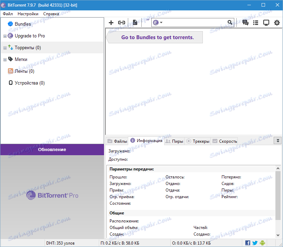Click the Доступно: label
This screenshot has height=247, width=283.
coord(118,159)
